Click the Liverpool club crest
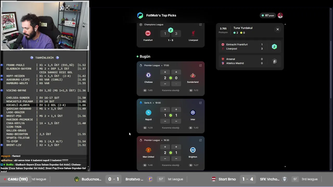The height and width of the screenshot is (187, 333). coord(193,33)
